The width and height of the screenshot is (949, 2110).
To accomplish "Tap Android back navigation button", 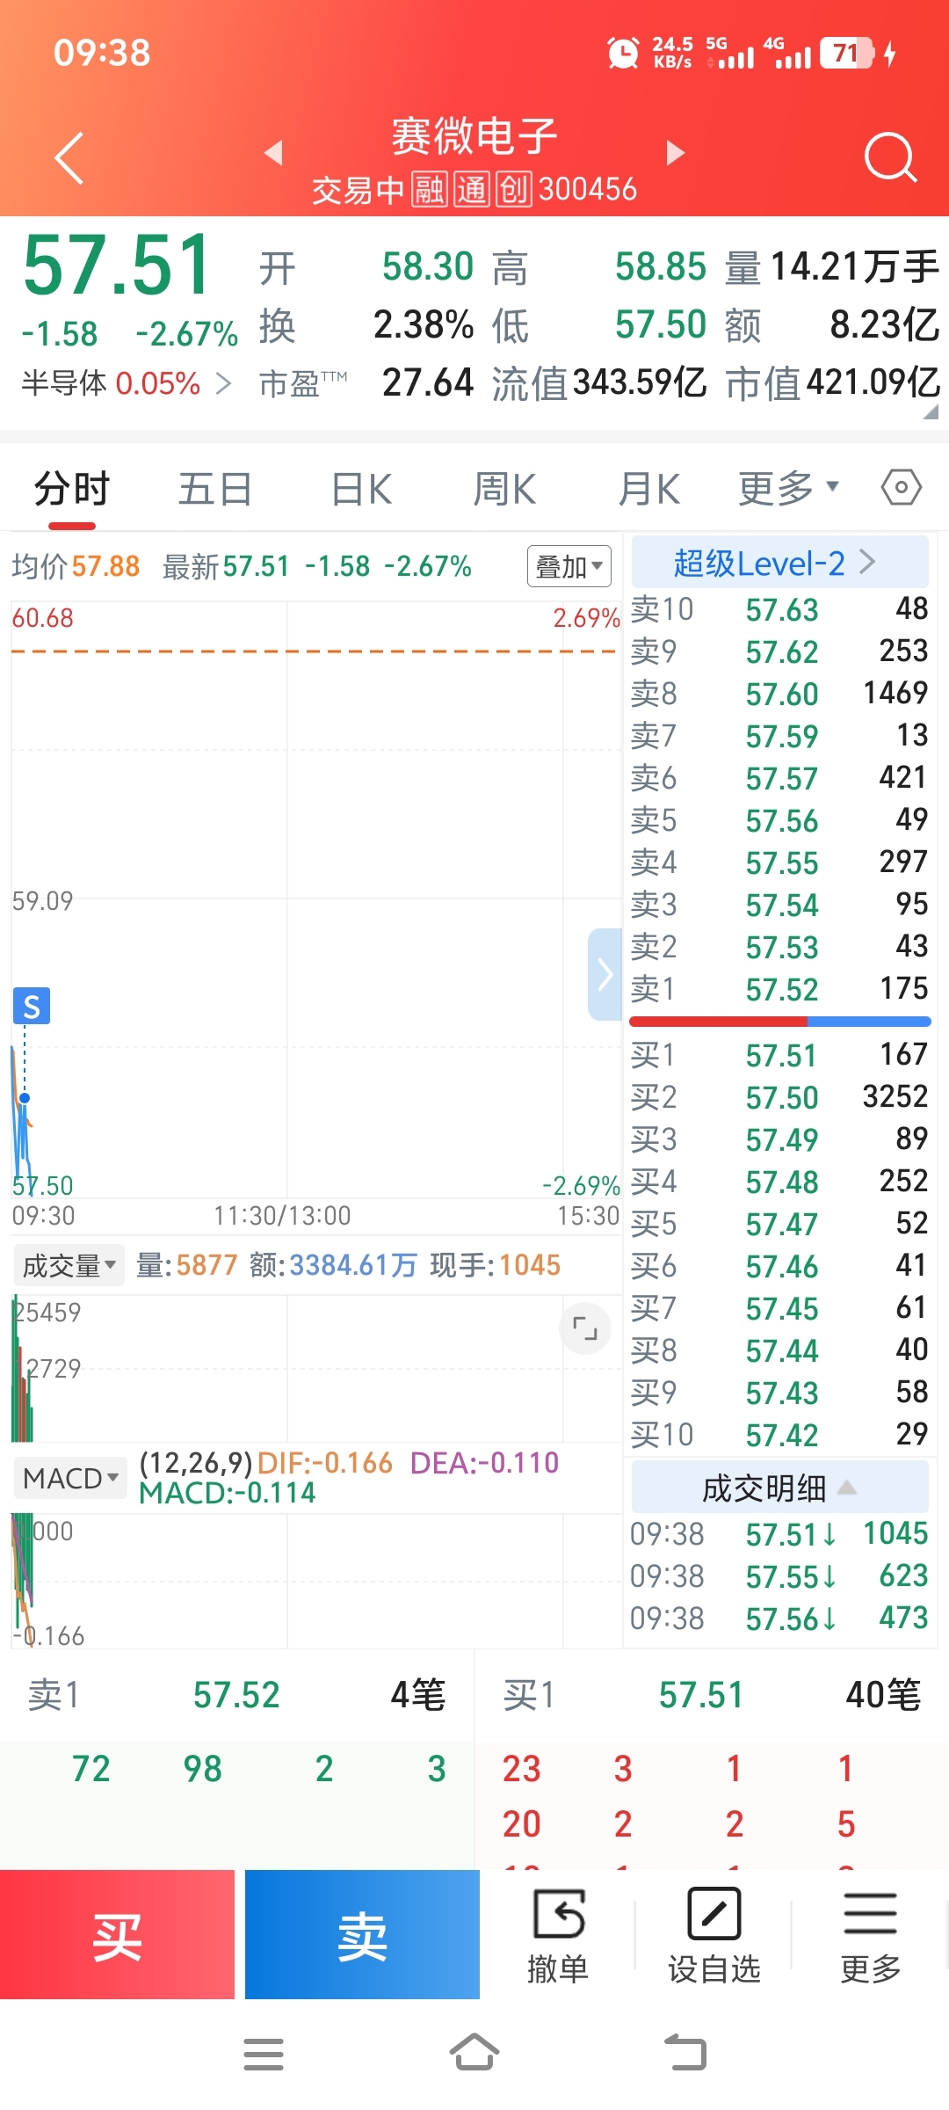I will [685, 2053].
